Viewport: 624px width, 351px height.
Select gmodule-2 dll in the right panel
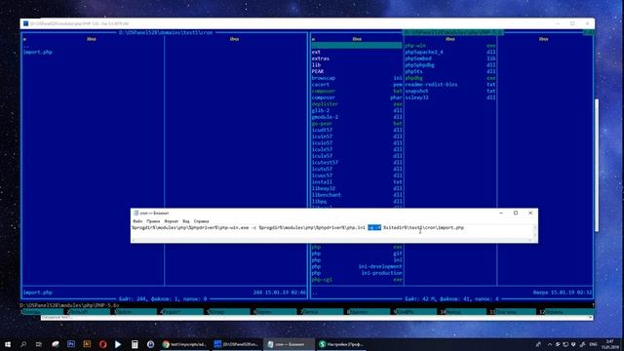(357, 117)
